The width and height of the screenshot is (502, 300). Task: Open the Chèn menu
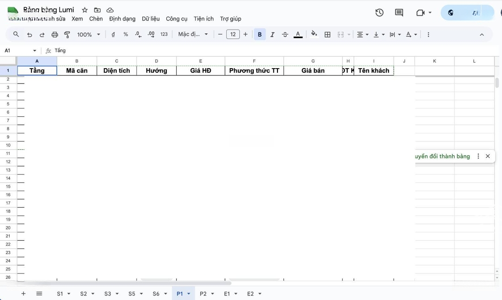(x=96, y=19)
